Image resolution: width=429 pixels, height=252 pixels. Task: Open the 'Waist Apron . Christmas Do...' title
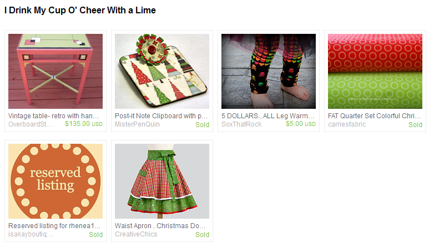coord(160,226)
